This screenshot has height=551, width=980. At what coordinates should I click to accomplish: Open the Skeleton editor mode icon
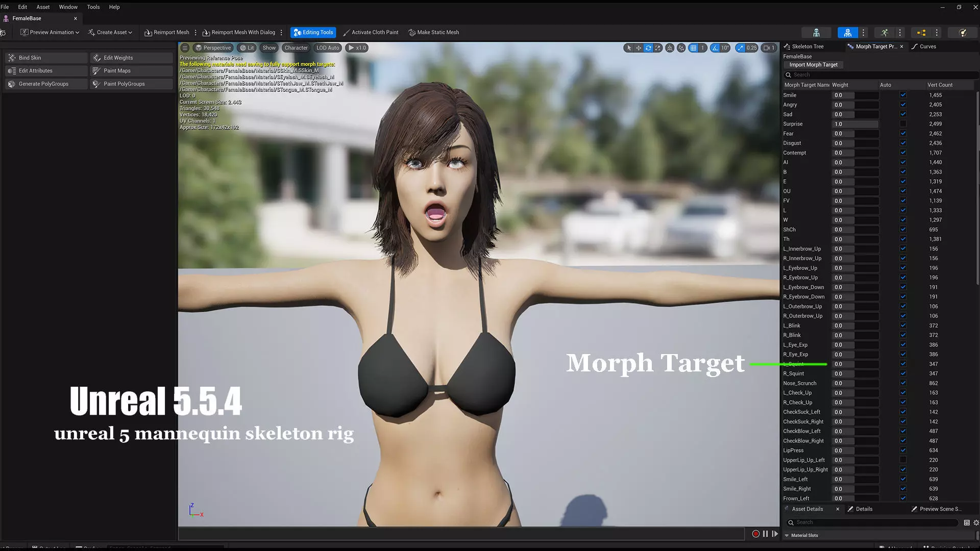click(816, 32)
